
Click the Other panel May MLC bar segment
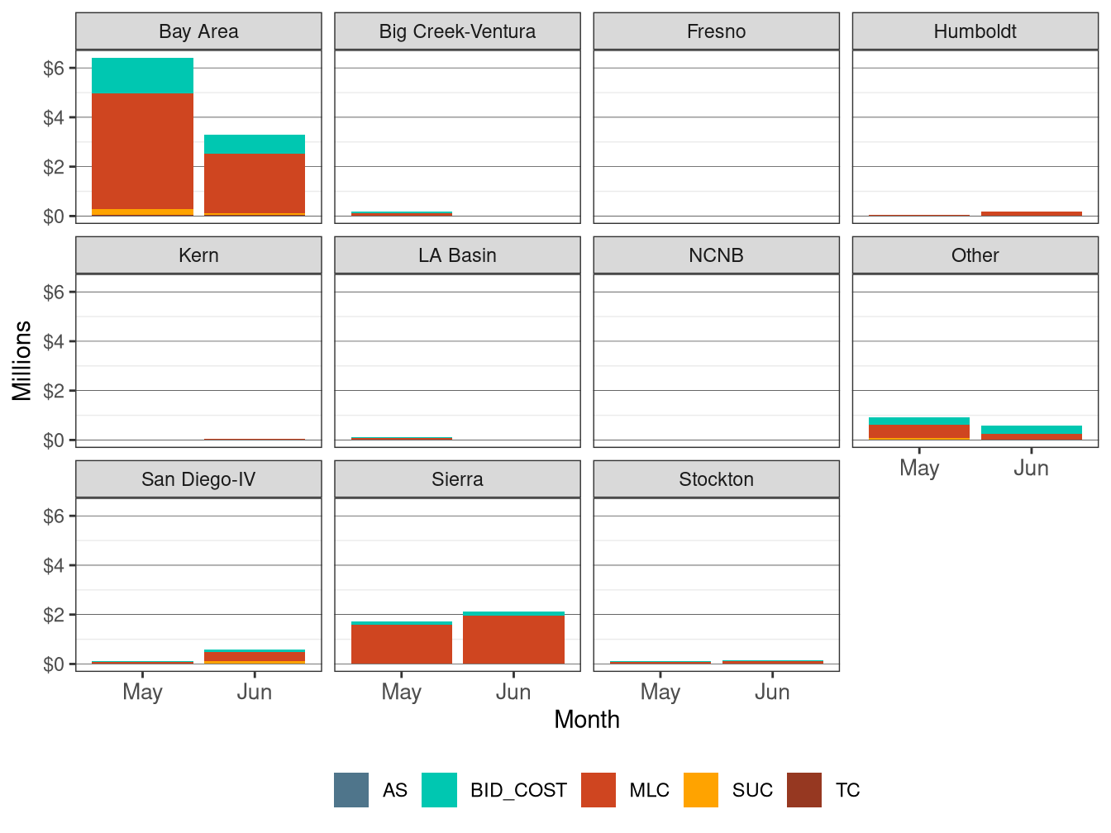919,431
